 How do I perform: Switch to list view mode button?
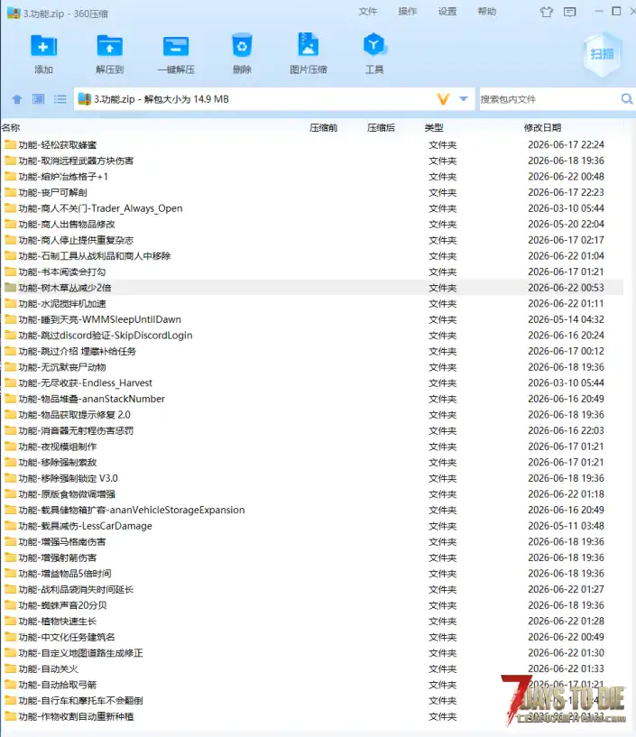(x=60, y=99)
